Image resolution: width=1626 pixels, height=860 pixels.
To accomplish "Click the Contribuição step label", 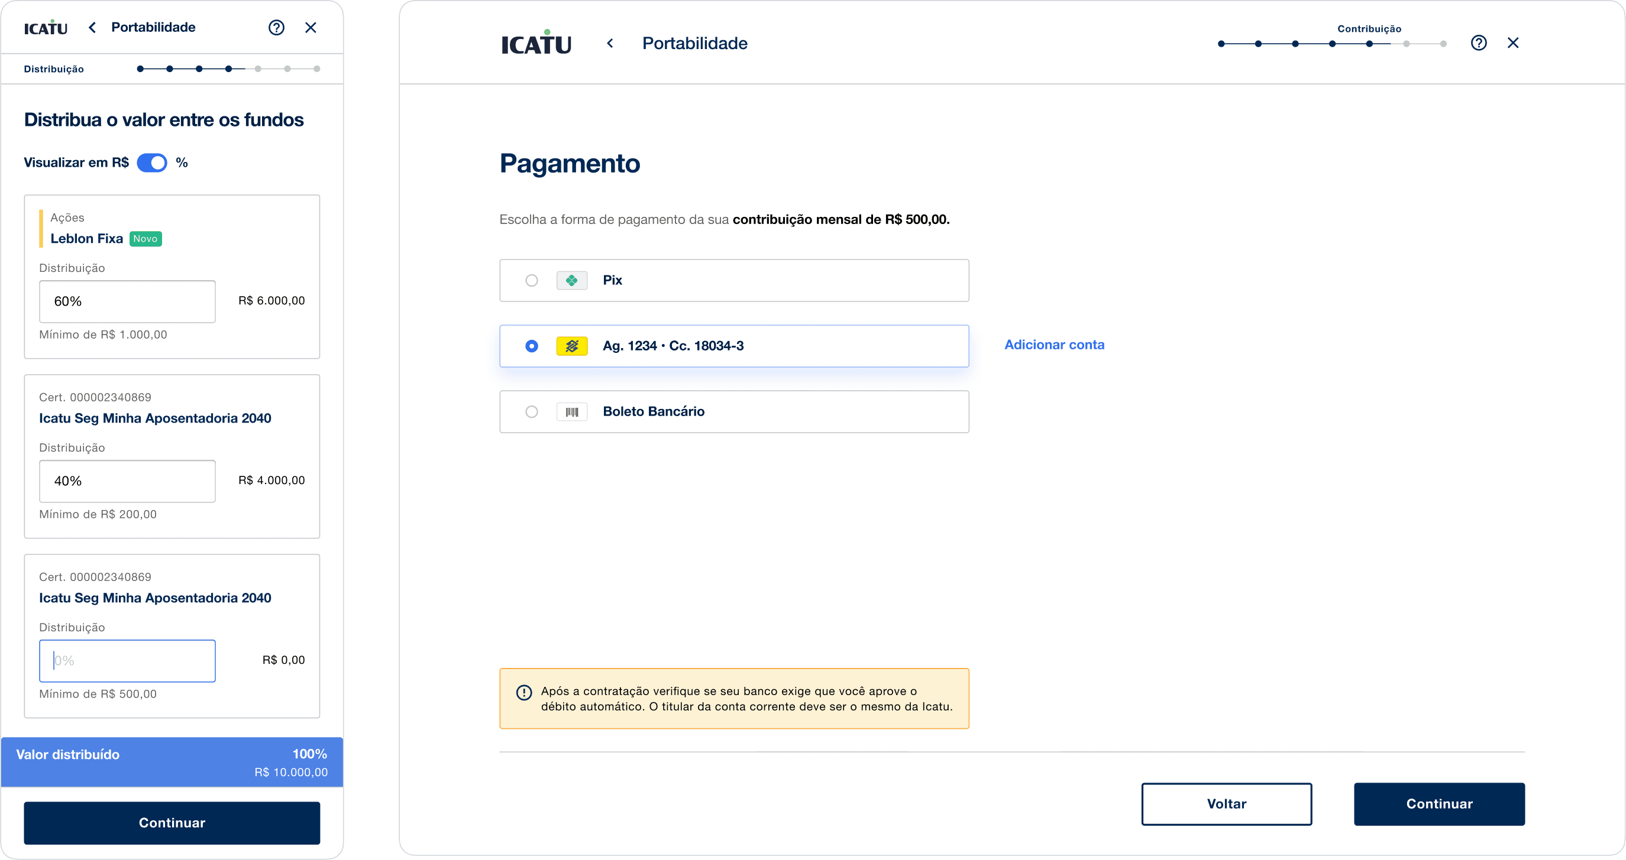I will pos(1369,28).
